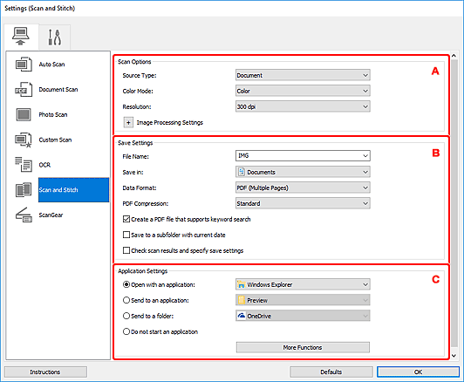
Task: Switch to the scan-from-computer tab
Action: tap(21, 37)
